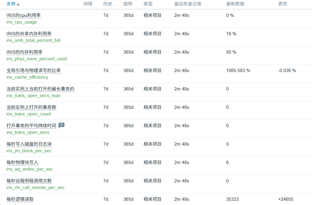Screen dimensions: 312x205
Task: Open item 每秒逻辑读取
Action: [20, 199]
